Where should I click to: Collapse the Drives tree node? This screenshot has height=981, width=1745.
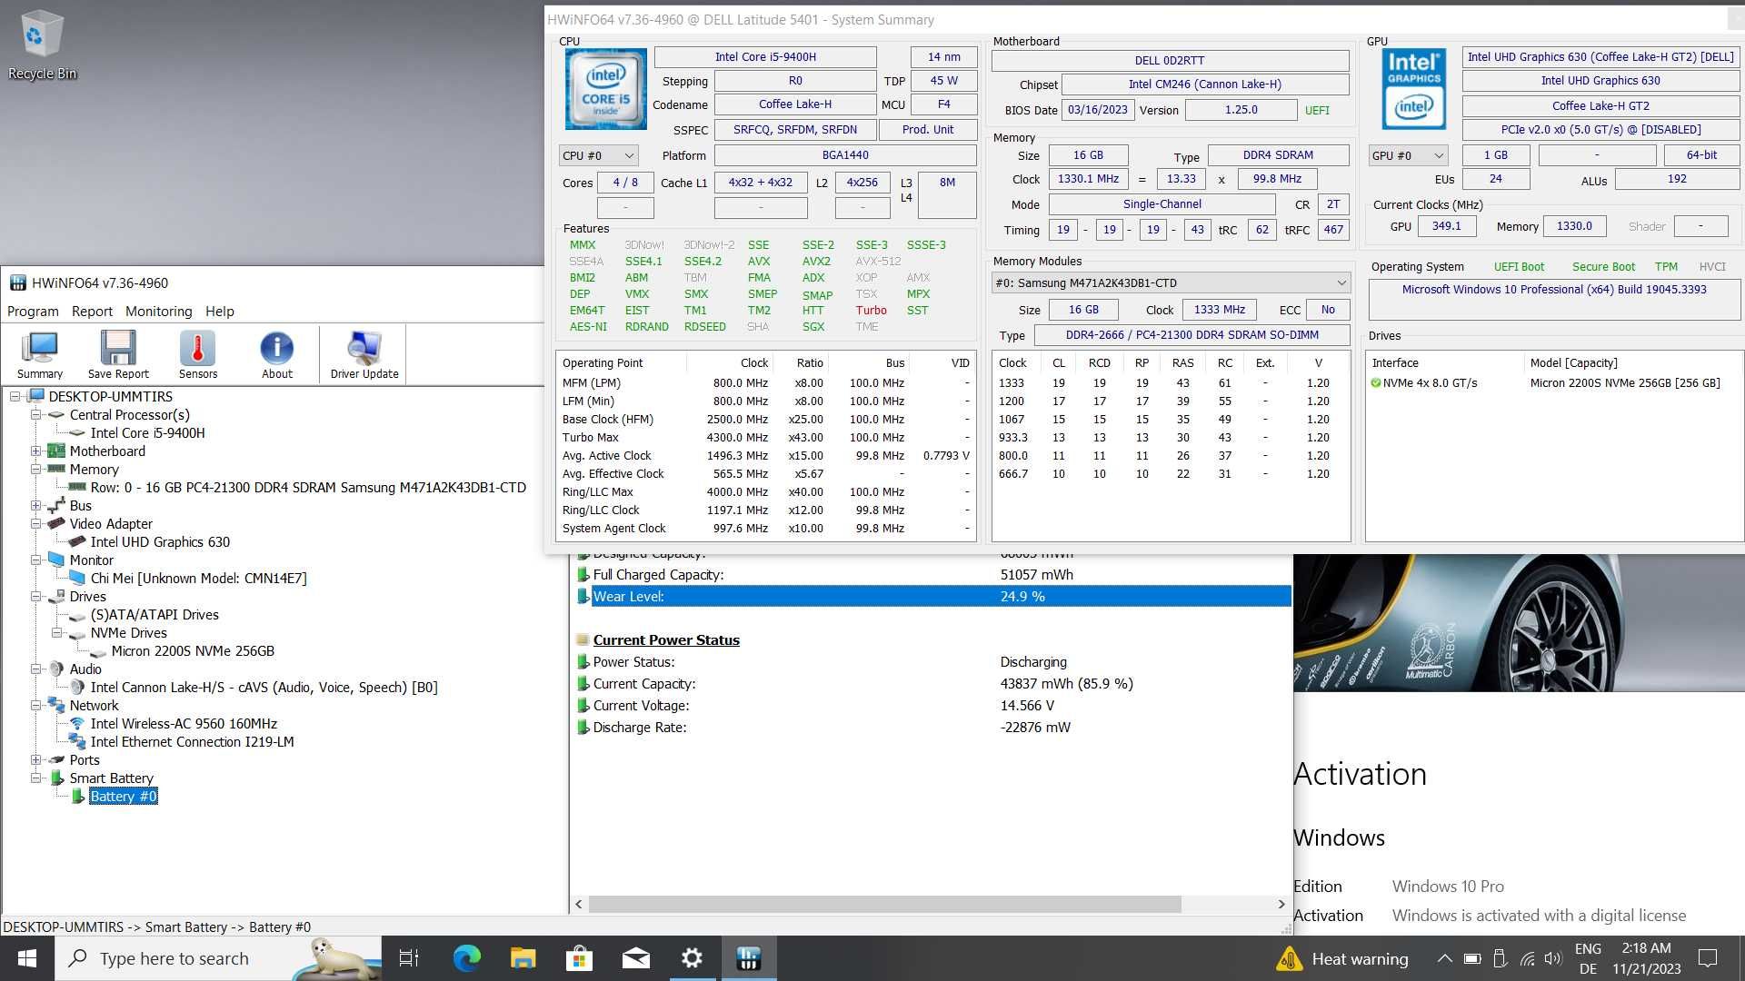coord(36,596)
